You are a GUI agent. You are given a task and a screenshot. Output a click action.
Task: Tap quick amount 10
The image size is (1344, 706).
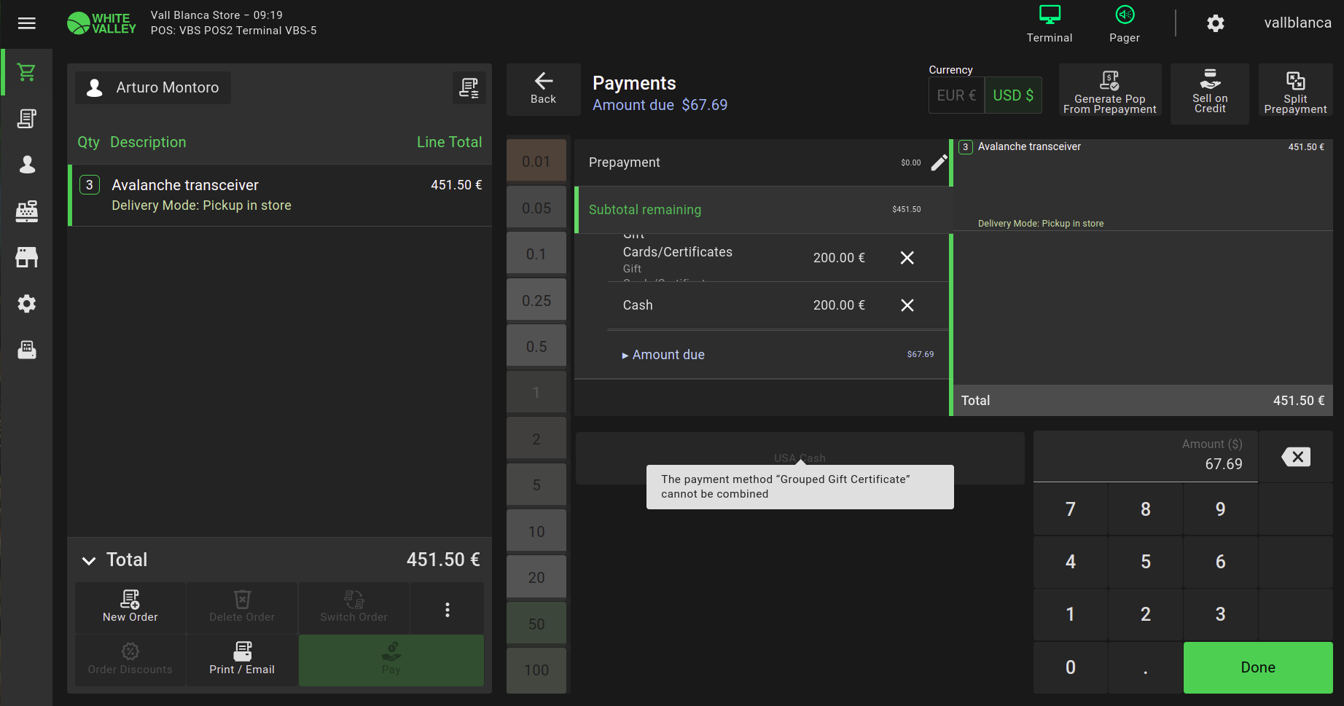(x=536, y=532)
